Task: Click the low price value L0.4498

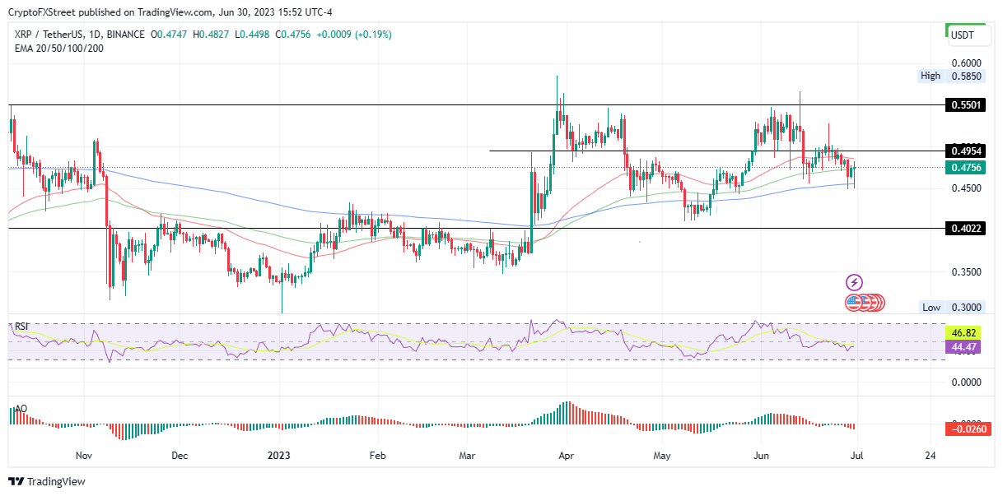Action: (250, 35)
